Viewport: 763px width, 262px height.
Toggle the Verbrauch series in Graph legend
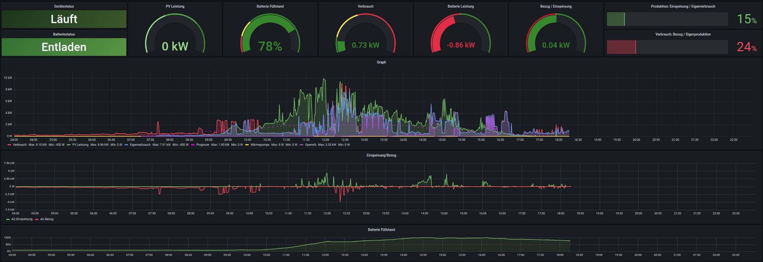coord(19,145)
